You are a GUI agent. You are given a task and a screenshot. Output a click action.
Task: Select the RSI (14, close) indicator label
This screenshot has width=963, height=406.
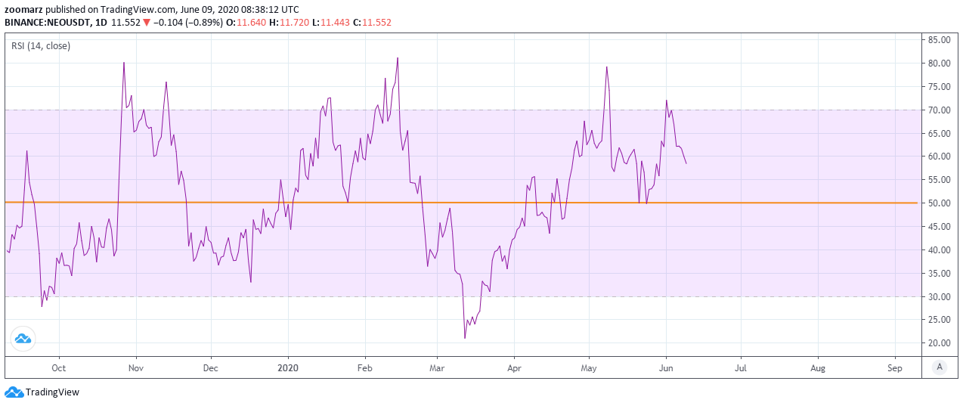pos(41,46)
